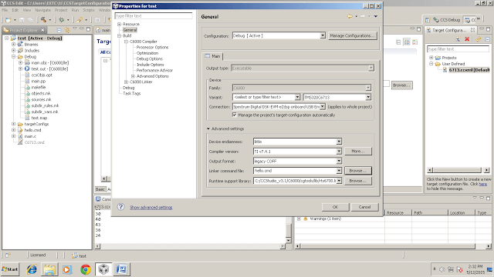
Task: Open Microsoft Word from taskbar
Action: tap(122, 269)
